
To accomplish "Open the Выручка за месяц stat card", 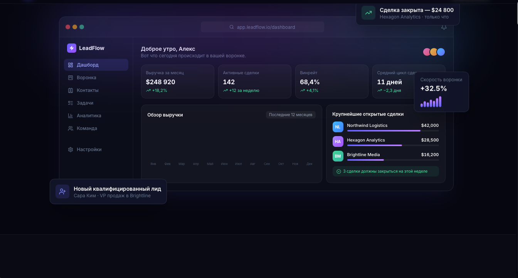I will click(178, 82).
